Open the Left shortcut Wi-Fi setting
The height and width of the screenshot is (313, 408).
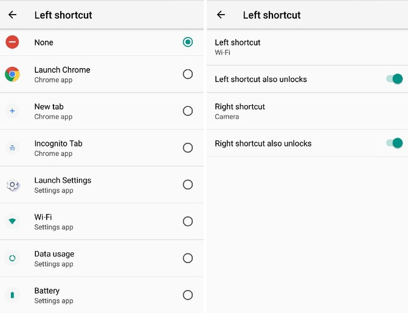point(308,47)
